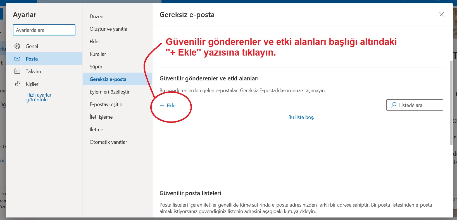Viewport: 457px width, 220px height.
Task: Click Ekle under Güvenilir gönderenler
Action: click(x=171, y=106)
